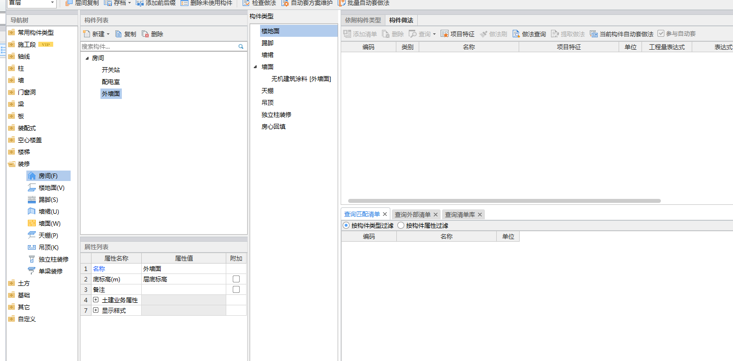Select the 楼地面(V) decoration item
Viewport: 733px width, 361px height.
pyautogui.click(x=46, y=187)
